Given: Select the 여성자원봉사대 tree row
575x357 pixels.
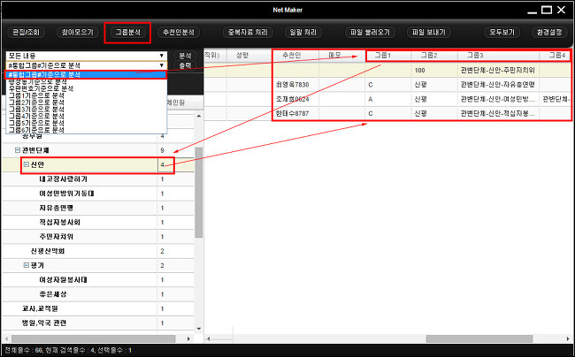Looking at the screenshot, I should point(98,280).
